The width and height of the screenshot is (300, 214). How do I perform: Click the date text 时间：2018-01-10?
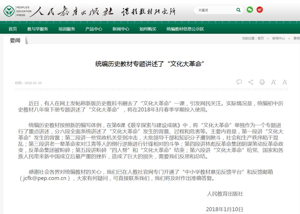tap(28, 83)
